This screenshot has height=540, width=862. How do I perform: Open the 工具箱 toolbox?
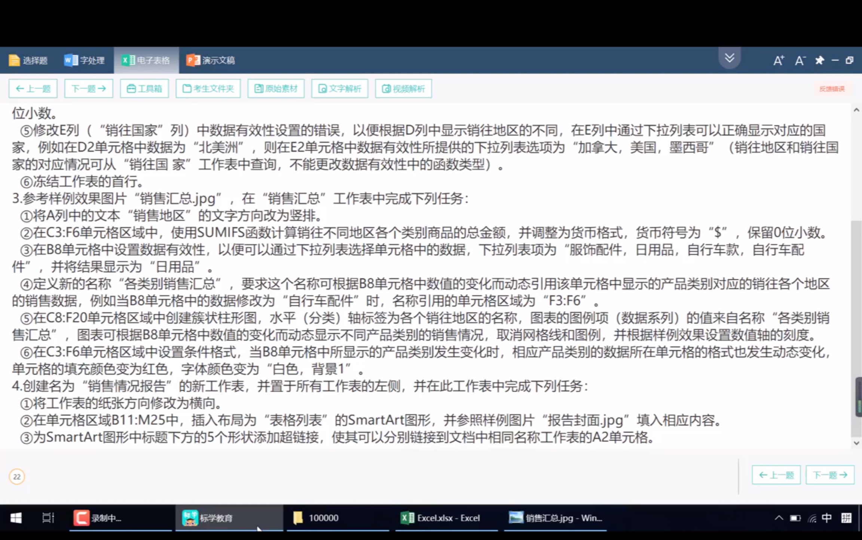tap(144, 89)
